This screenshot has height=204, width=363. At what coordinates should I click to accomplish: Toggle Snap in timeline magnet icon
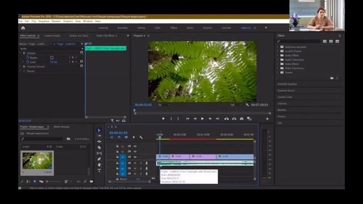tap(119, 137)
